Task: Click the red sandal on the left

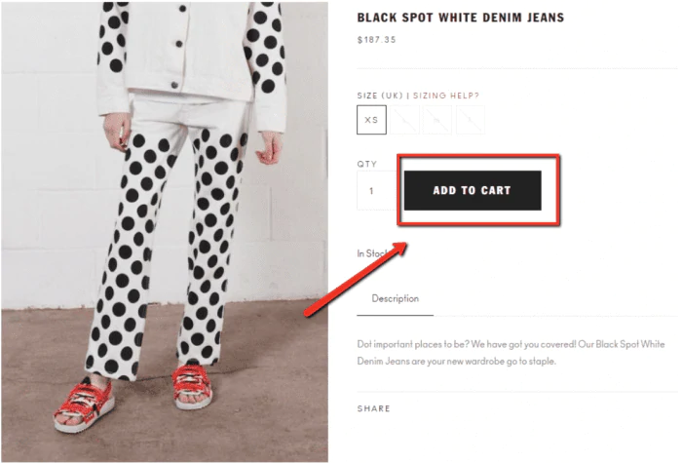Action: coord(84,405)
